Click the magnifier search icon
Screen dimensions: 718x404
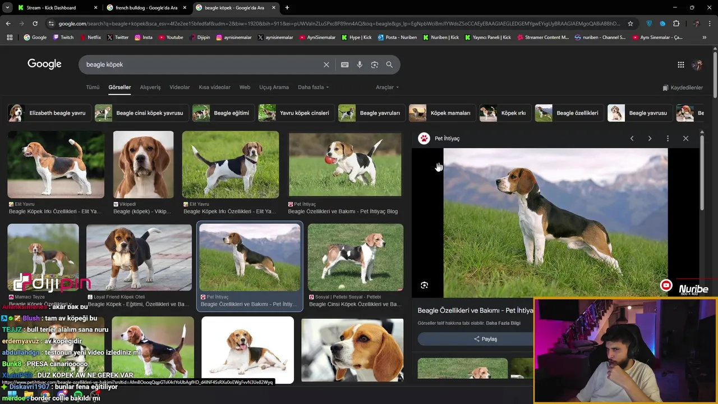point(389,65)
